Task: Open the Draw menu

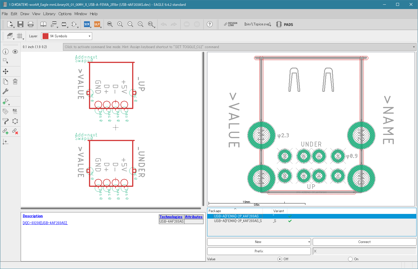Action: coord(25,14)
